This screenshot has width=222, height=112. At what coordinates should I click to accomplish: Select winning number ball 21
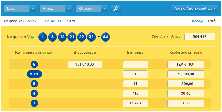click(x=72, y=37)
